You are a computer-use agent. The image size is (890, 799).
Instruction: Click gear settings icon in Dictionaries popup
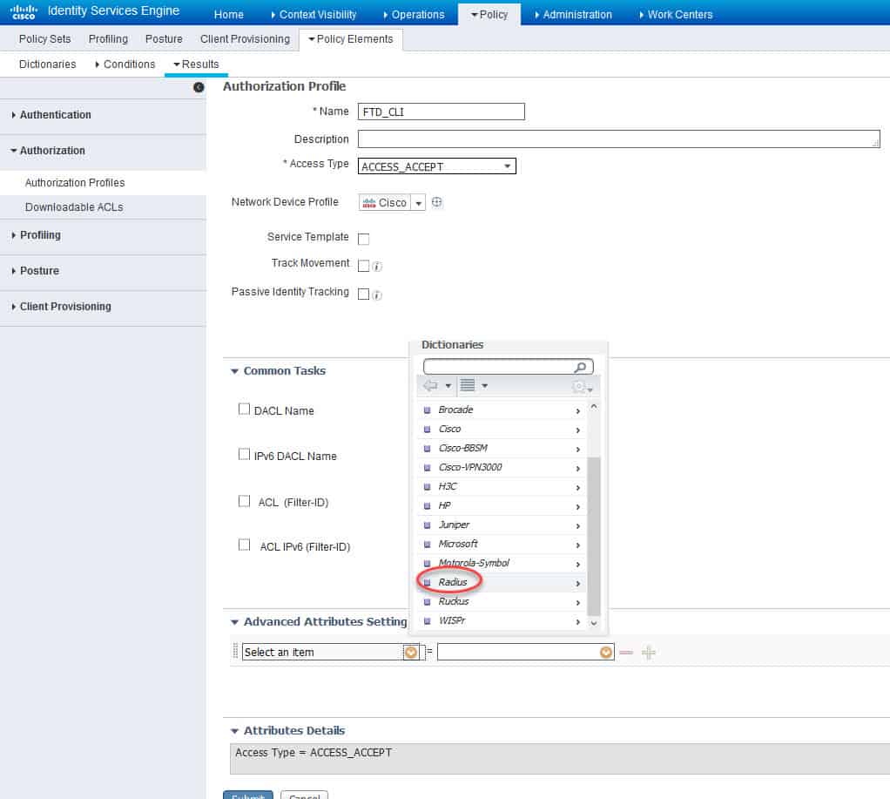[x=578, y=387]
